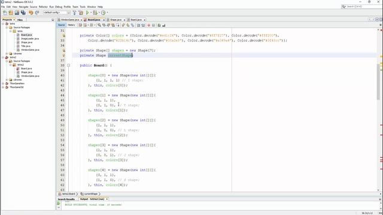
Task: Click the History view button
Action: [x=71, y=25]
